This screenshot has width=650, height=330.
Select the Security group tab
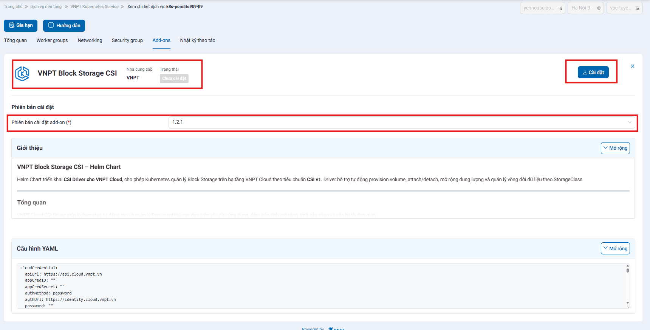127,40
